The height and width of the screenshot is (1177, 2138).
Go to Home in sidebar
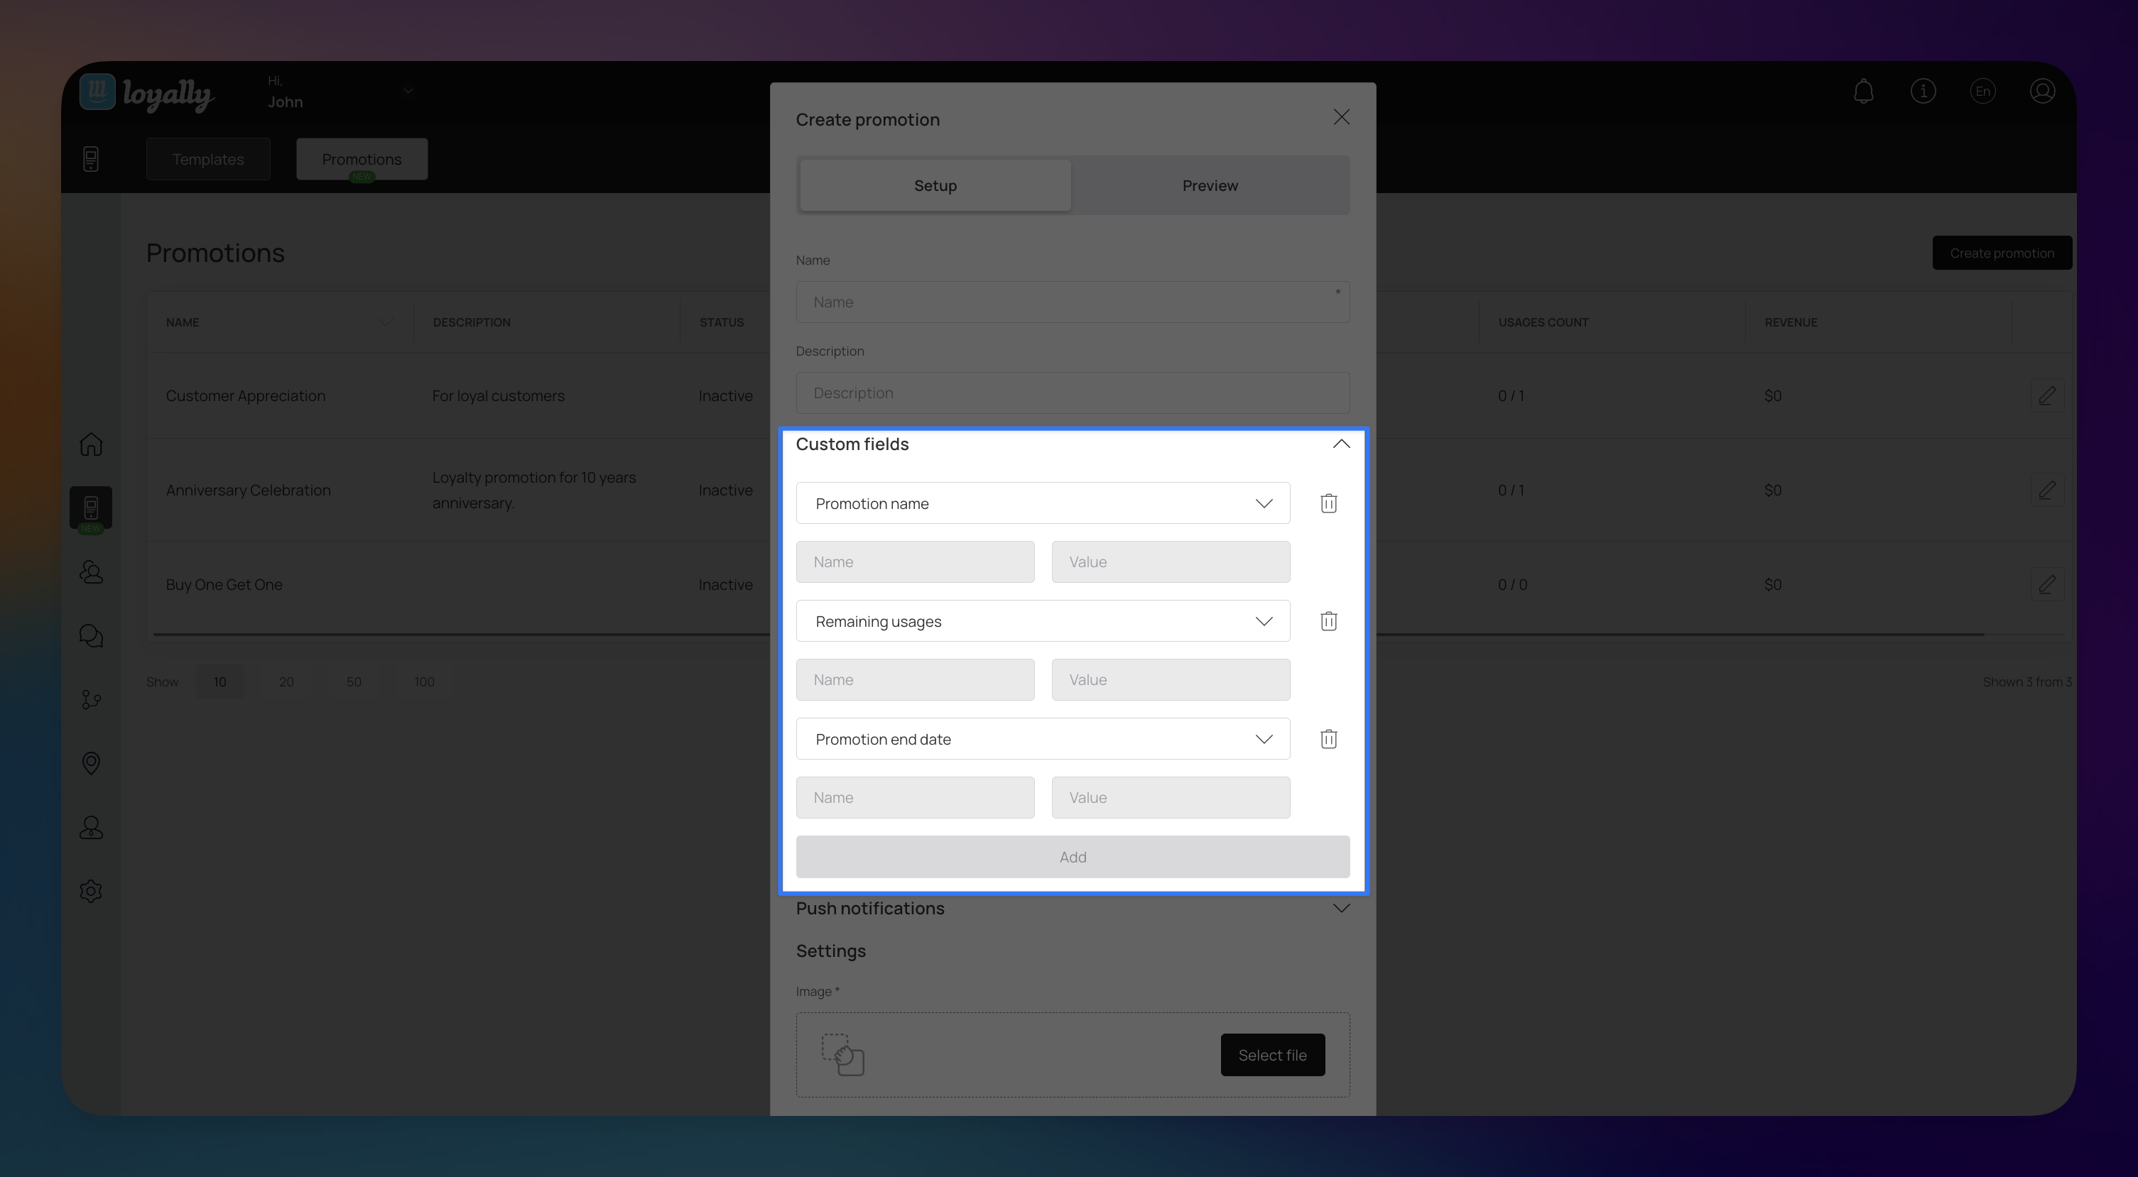[92, 444]
